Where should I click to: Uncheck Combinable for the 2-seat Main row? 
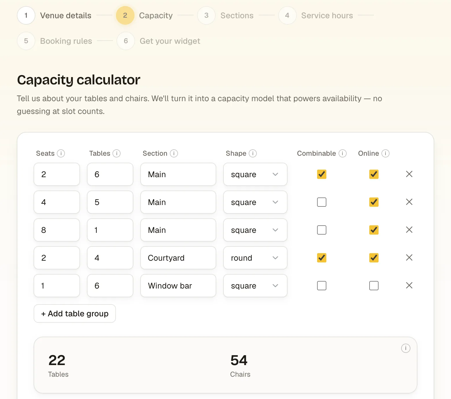(x=322, y=174)
